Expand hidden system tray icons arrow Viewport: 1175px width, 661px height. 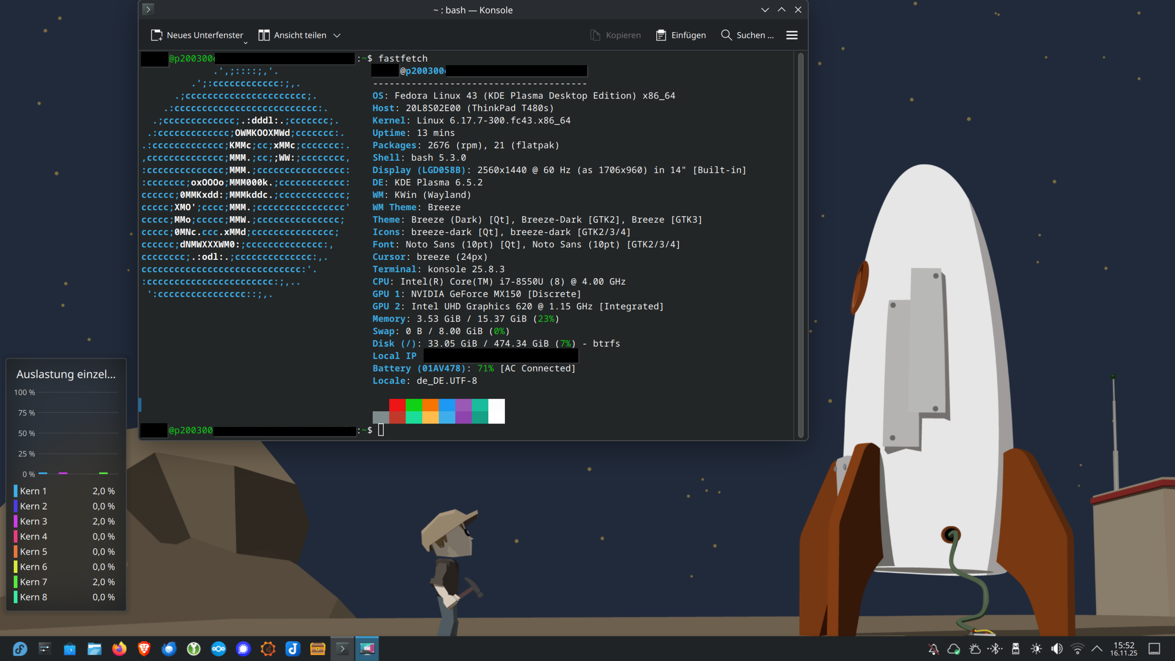(x=1097, y=648)
